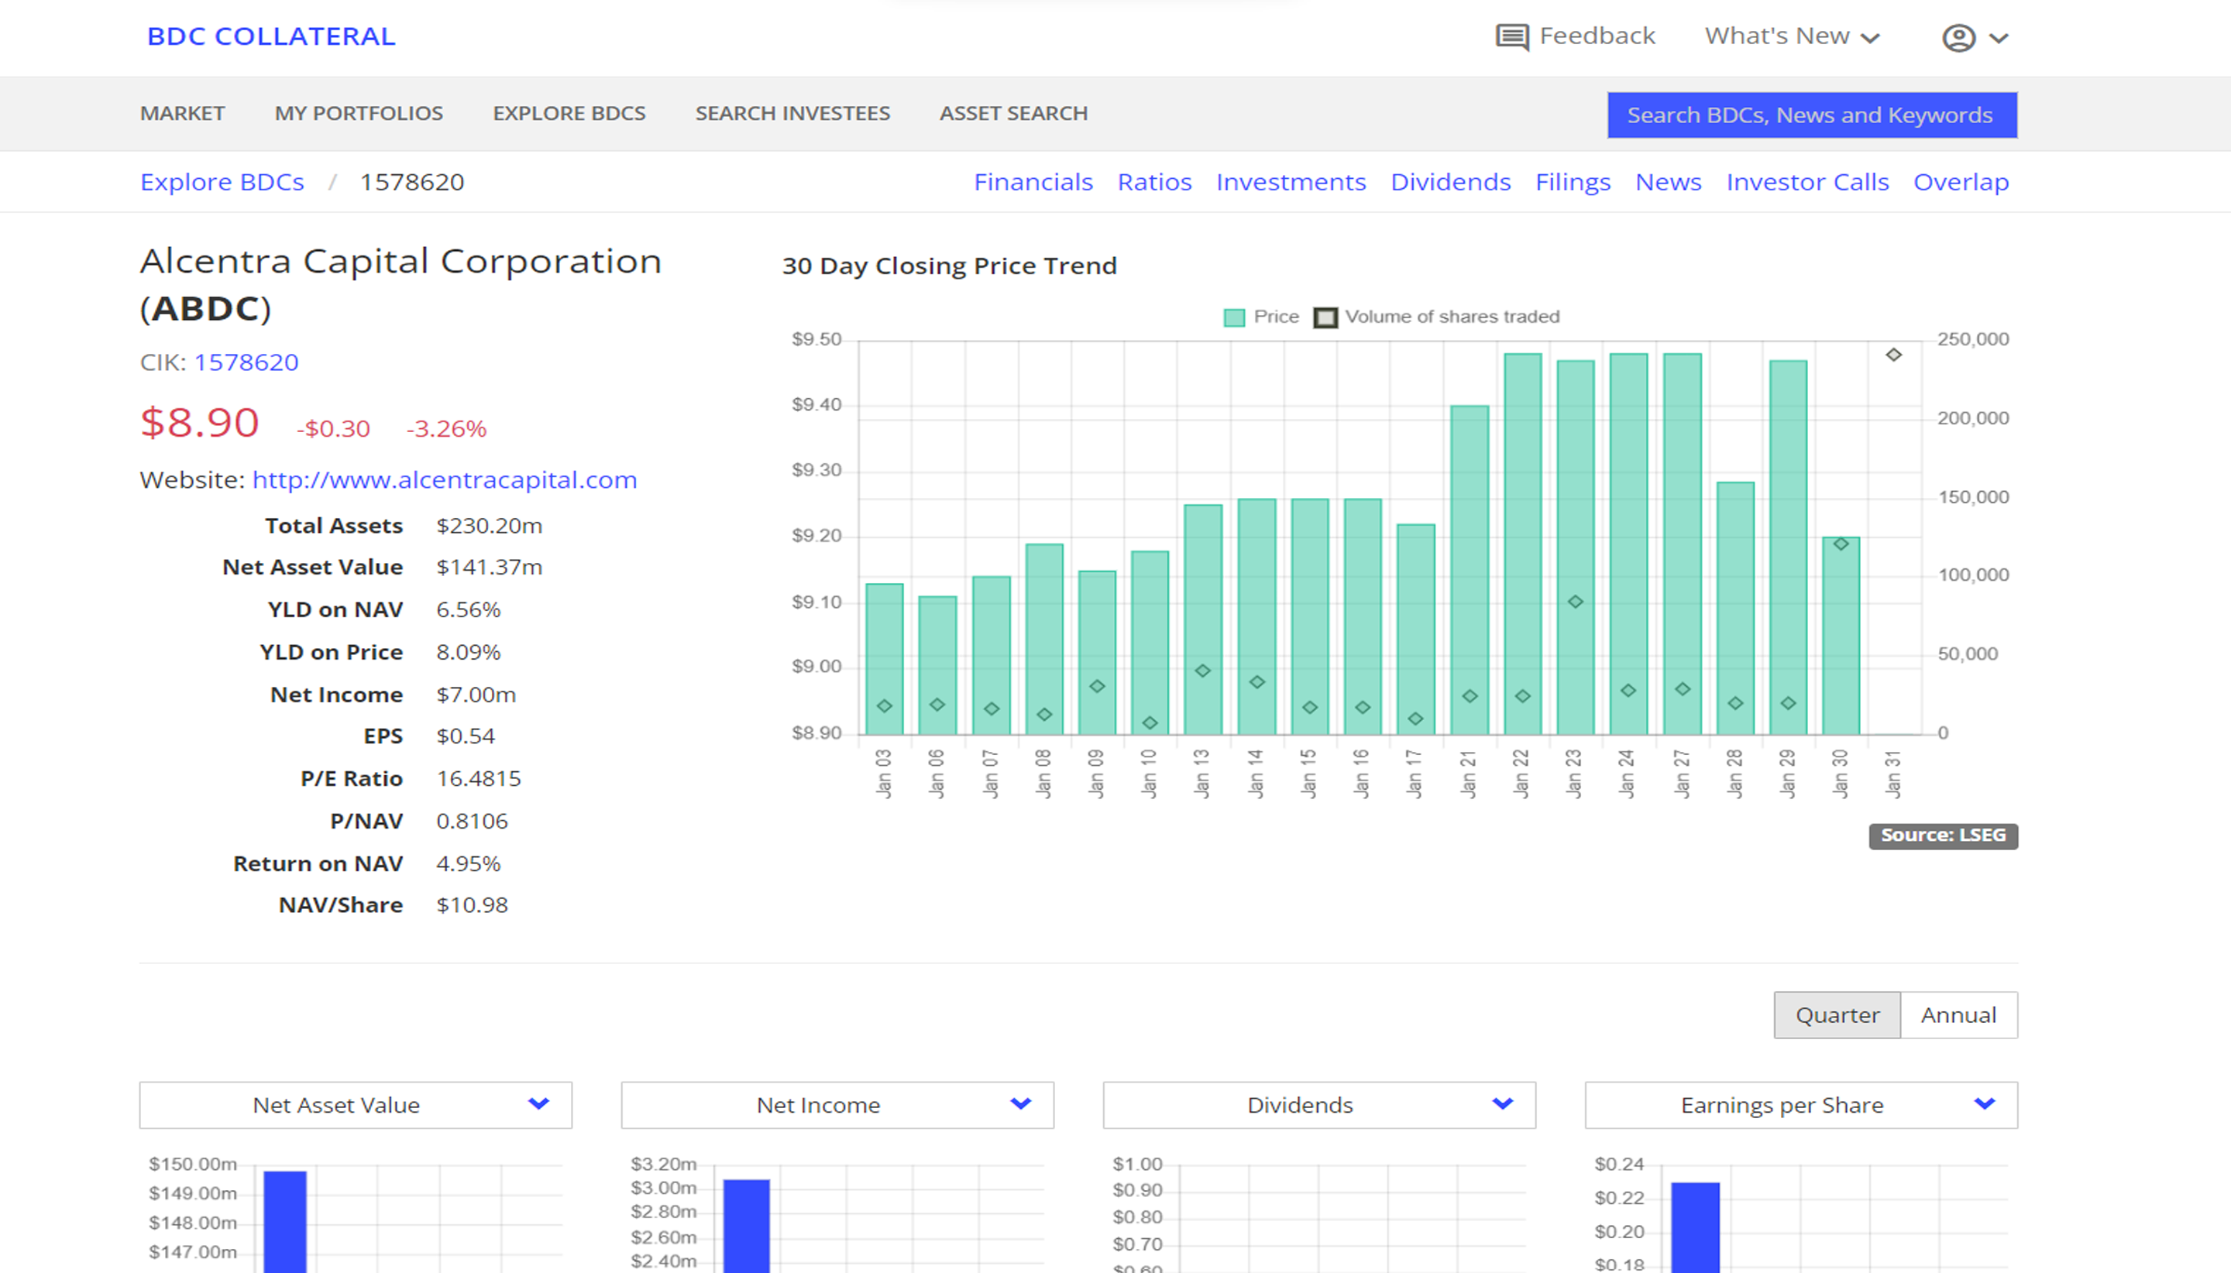Image resolution: width=2231 pixels, height=1273 pixels.
Task: Click the Jan 22 price bar
Action: pos(1523,544)
